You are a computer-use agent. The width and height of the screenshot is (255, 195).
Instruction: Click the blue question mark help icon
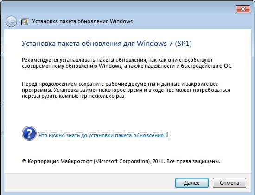click(29, 133)
